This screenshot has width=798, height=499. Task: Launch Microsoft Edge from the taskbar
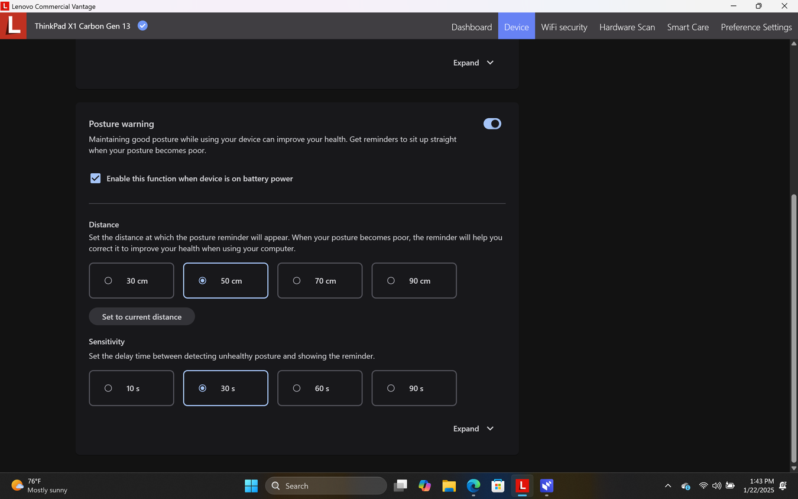[473, 485]
